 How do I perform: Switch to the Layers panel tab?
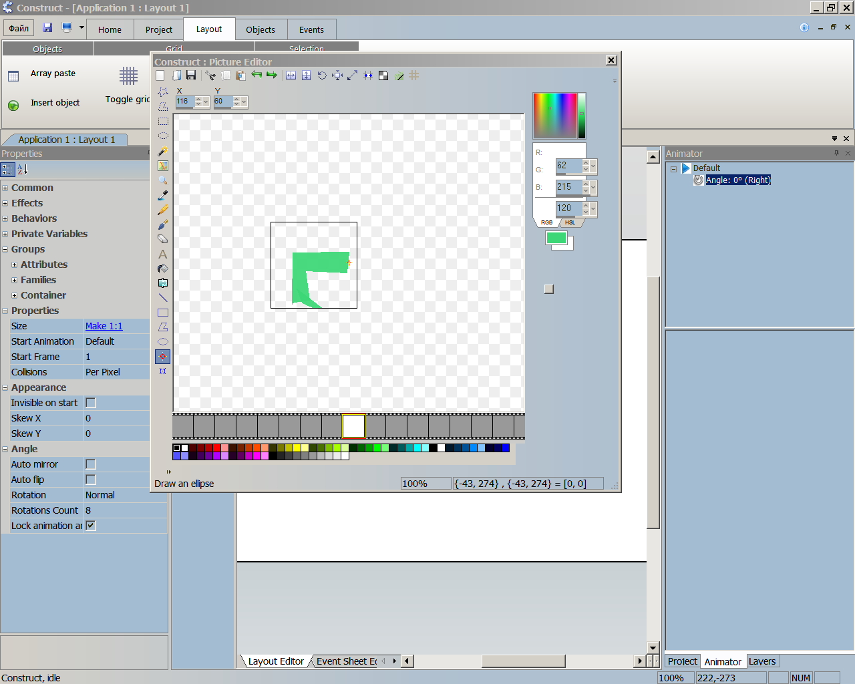762,661
